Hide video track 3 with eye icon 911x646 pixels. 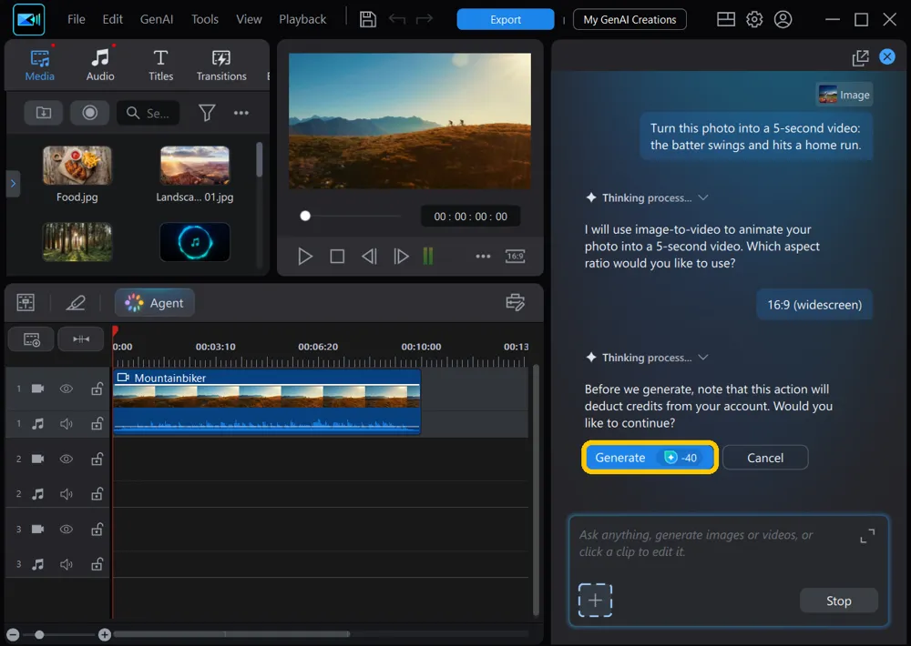tap(67, 530)
